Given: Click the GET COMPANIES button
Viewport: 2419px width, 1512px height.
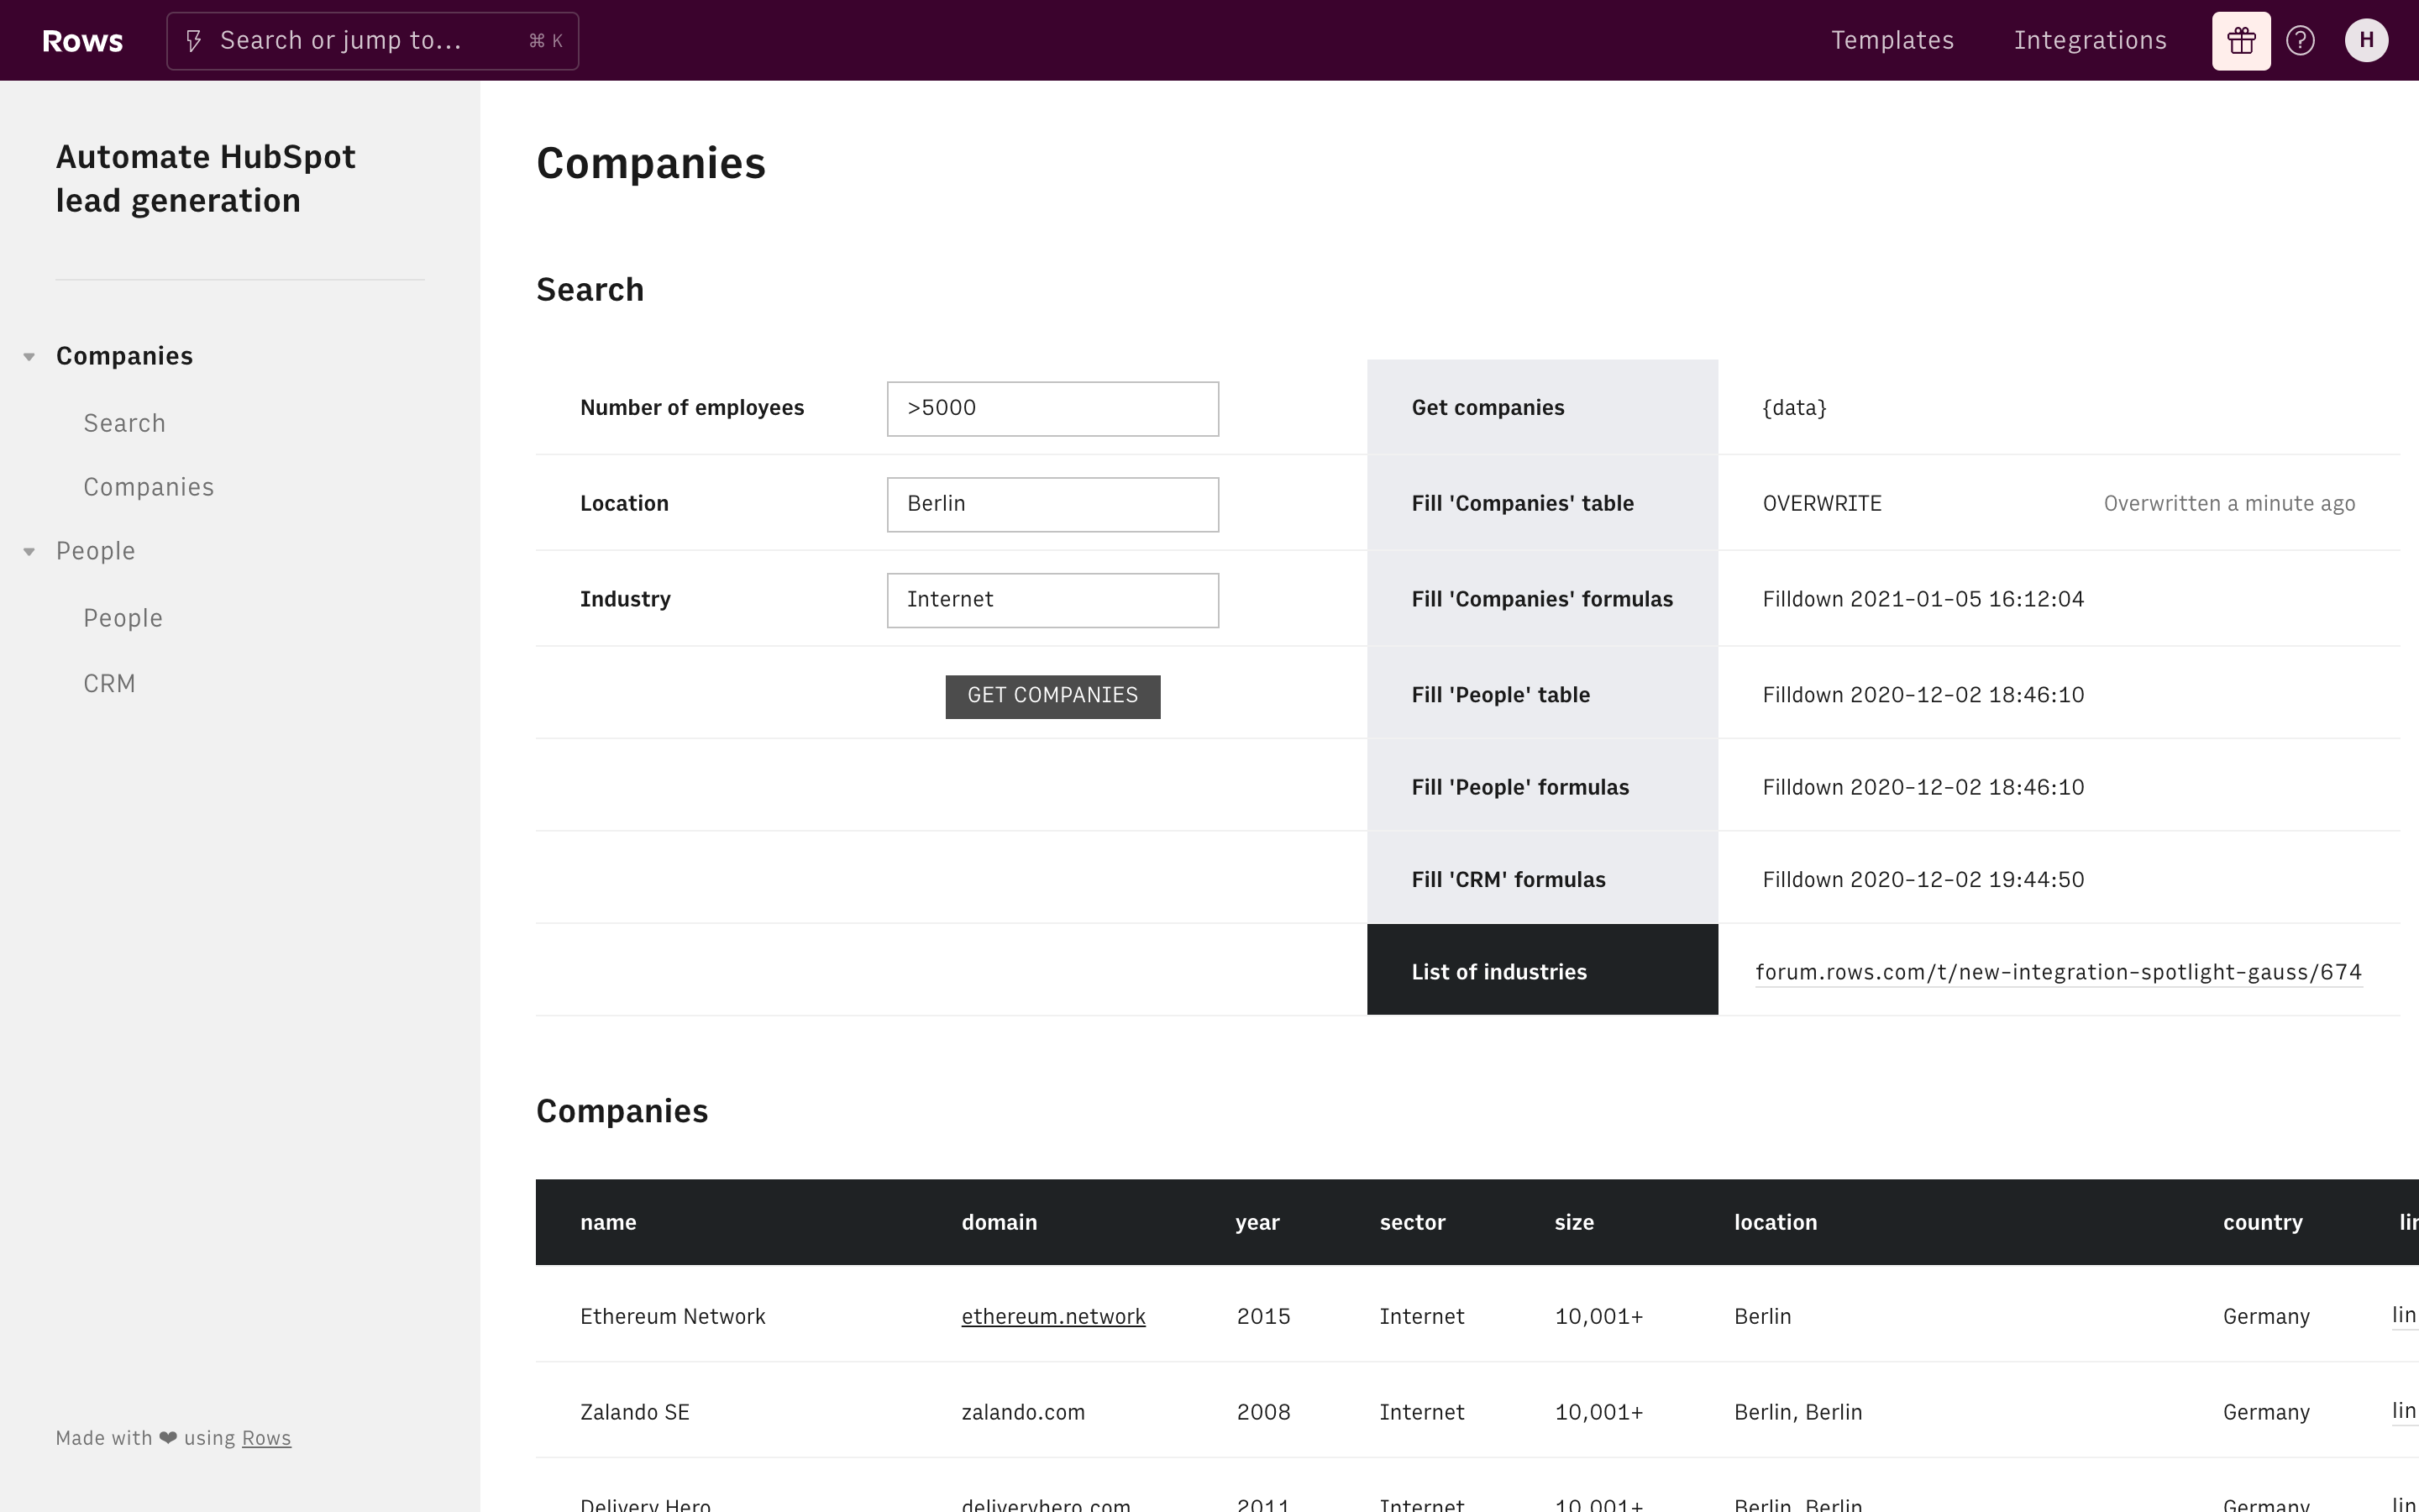Looking at the screenshot, I should (x=1052, y=696).
